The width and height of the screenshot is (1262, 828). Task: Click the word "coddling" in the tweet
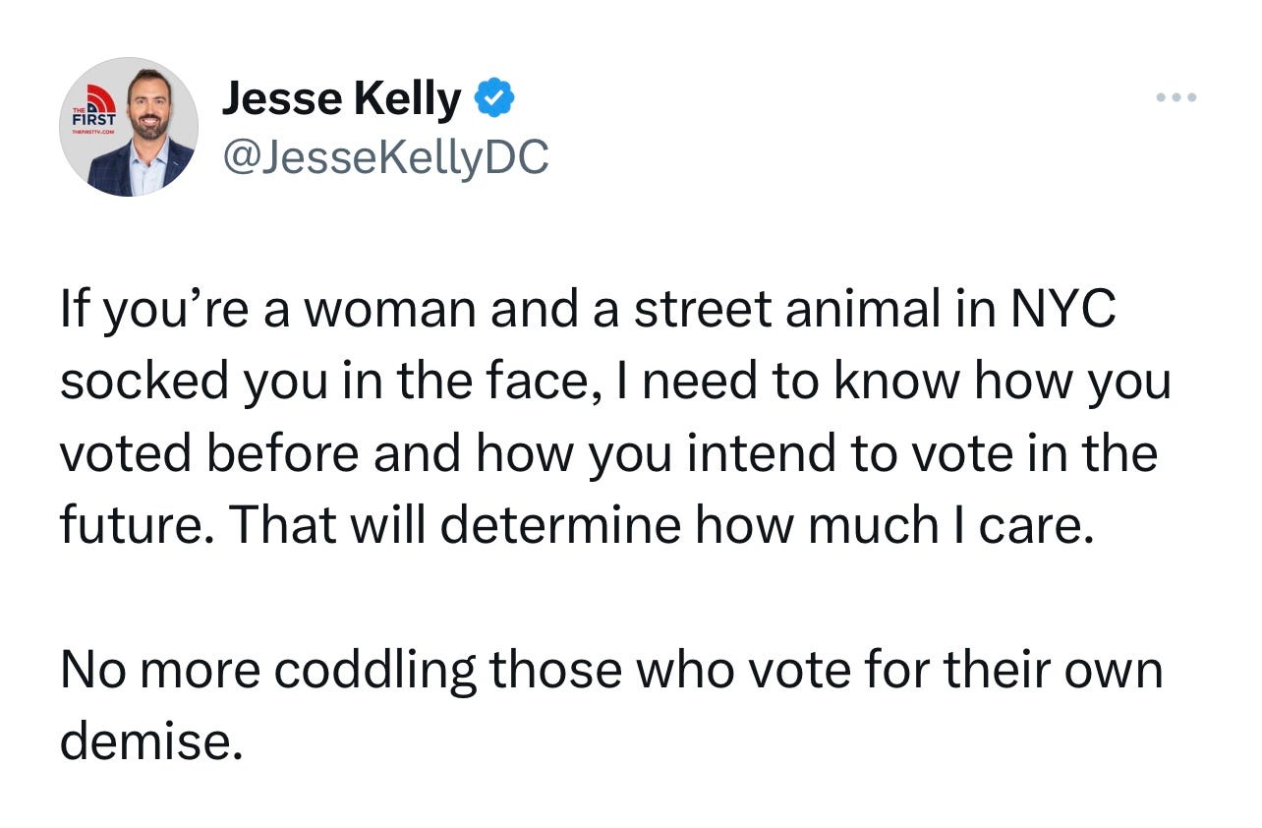tap(374, 669)
